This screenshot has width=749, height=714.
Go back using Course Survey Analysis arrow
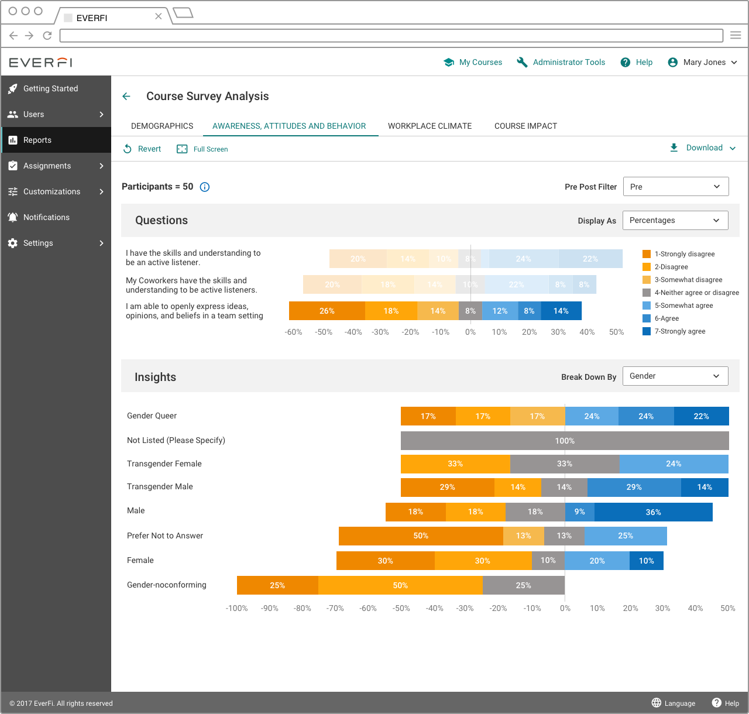[126, 97]
